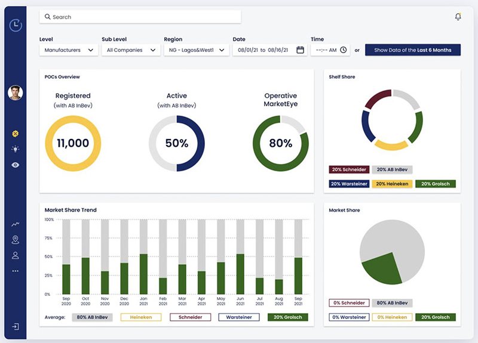Click the Aug 2021 bar in trend chart
The image size is (478, 343).
279,257
